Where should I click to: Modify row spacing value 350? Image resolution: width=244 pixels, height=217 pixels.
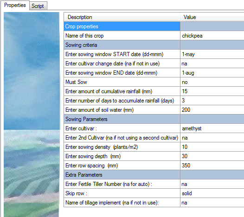point(212,166)
